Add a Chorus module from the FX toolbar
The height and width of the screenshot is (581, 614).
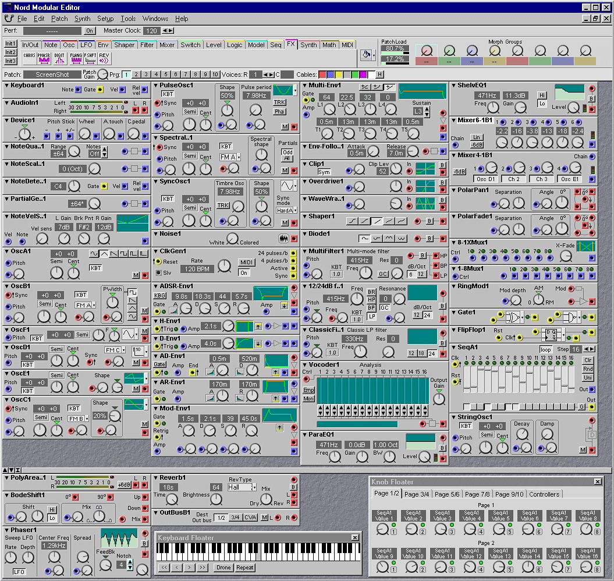(29, 58)
